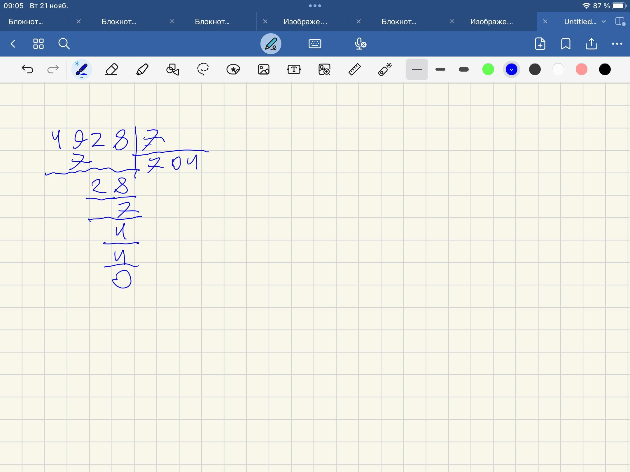Open the Stickers elements tool
630x472 pixels.
pos(233,69)
